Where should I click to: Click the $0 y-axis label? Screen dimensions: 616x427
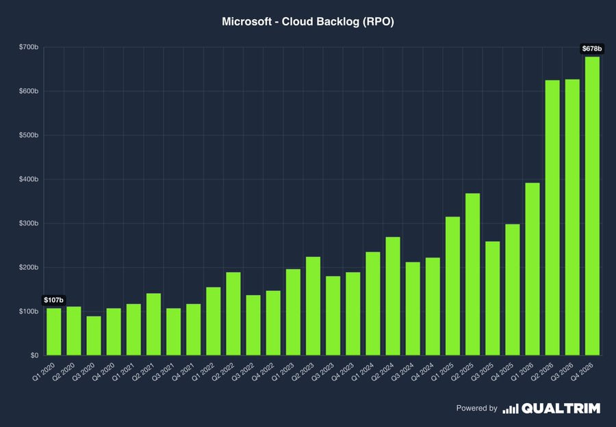35,356
